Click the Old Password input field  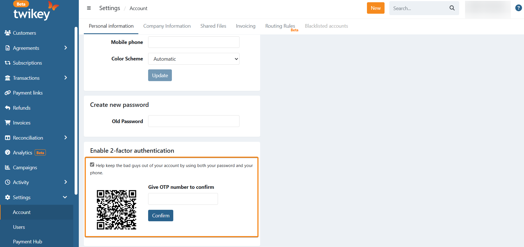(x=194, y=121)
